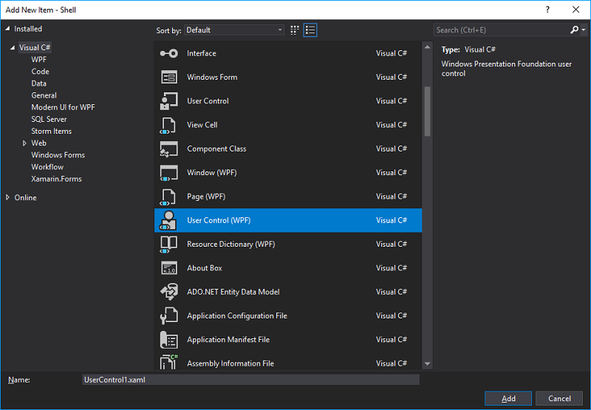
Task: Switch to medium icons list view
Action: click(x=310, y=30)
